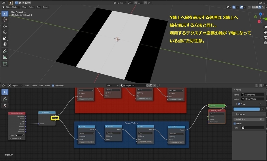Open the Object Mode dropdown
Image resolution: width=267 pixels, height=161 pixels.
tap(11, 7)
